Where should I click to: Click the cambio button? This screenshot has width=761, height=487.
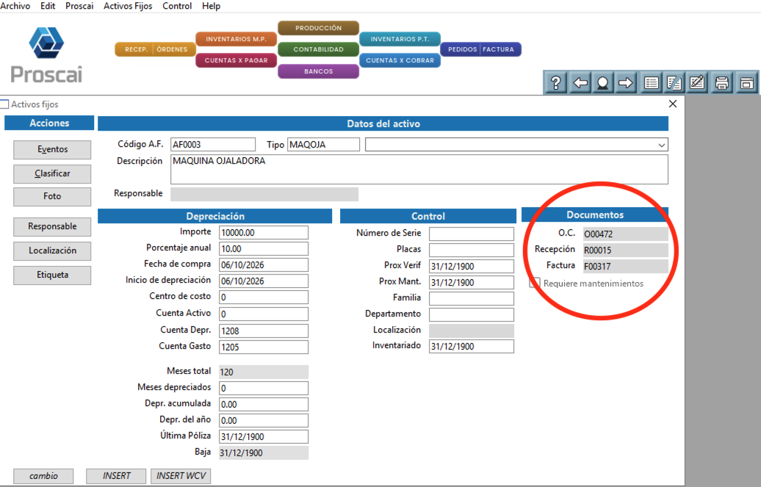point(43,476)
